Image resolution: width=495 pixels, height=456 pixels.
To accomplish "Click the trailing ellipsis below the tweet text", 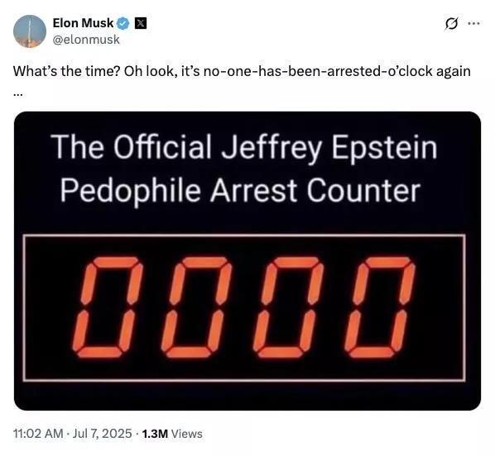I will 18,94.
